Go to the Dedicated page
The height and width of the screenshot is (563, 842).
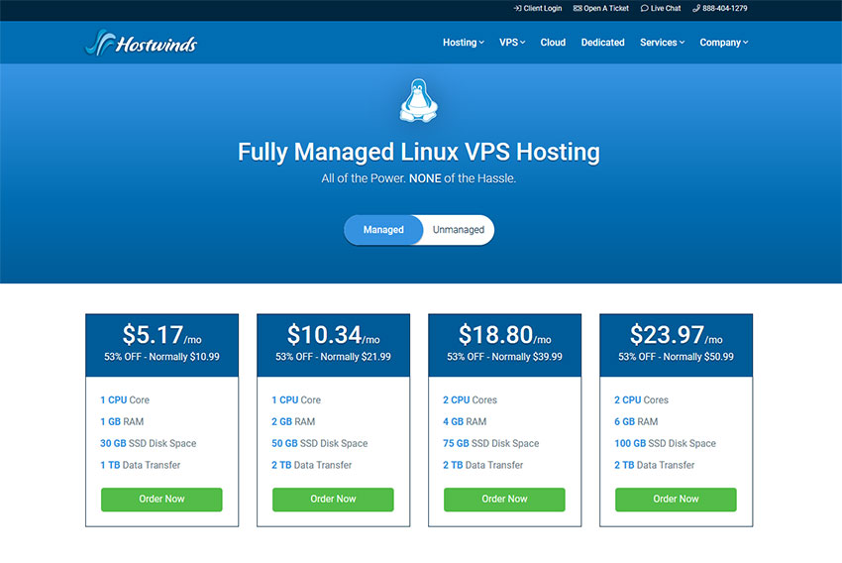(x=602, y=43)
